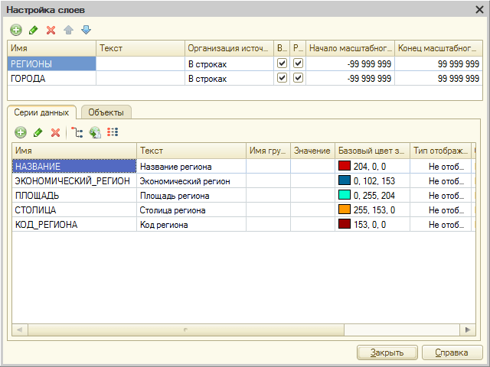Viewport: 490px width, 367px height.
Task: Click Организация источ... column header
Action: (230, 48)
